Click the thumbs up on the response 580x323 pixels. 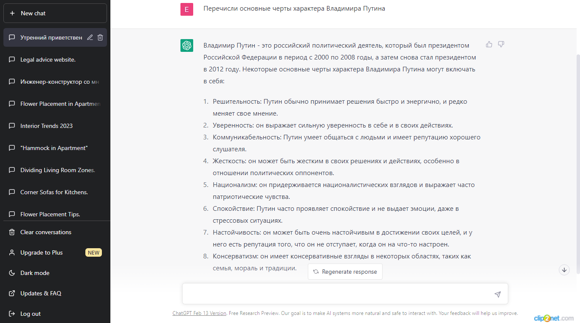pos(489,44)
